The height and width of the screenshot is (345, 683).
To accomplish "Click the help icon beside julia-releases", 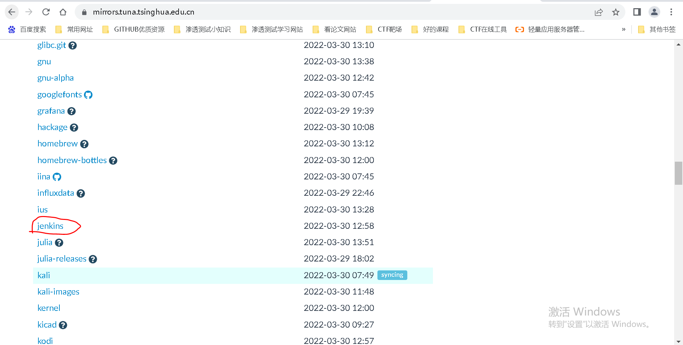I will click(93, 259).
